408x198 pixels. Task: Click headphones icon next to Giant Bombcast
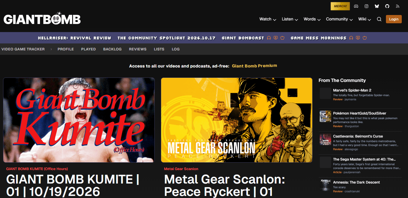click(269, 38)
